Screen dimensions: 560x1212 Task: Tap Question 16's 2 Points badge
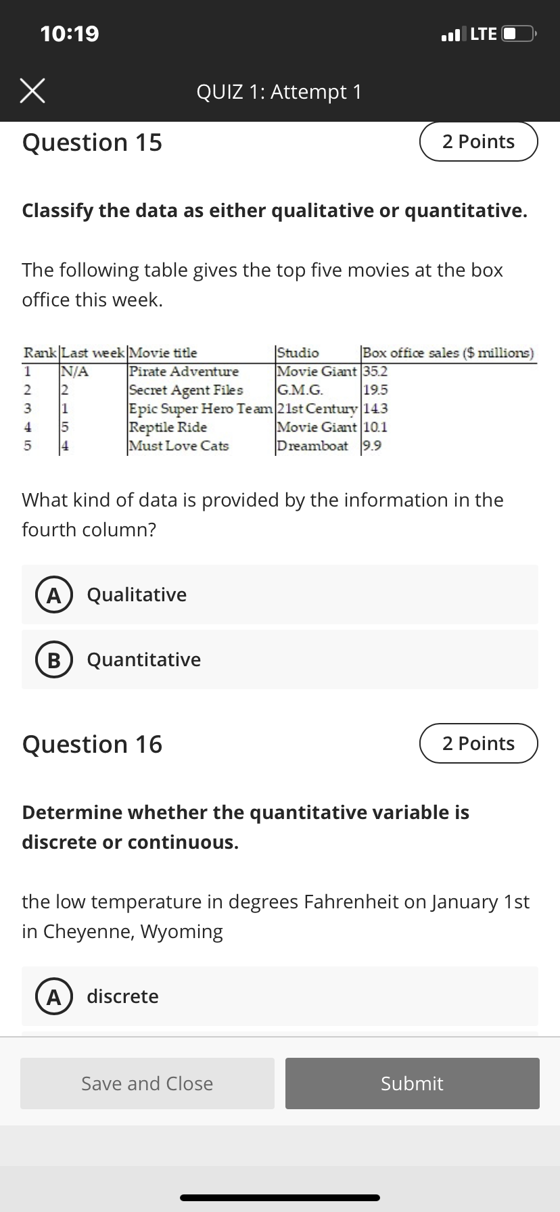(x=479, y=743)
